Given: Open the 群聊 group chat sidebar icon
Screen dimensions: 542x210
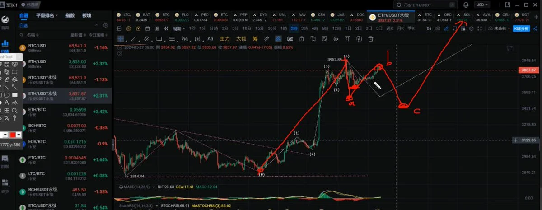Looking at the screenshot, I should [x=5, y=161].
